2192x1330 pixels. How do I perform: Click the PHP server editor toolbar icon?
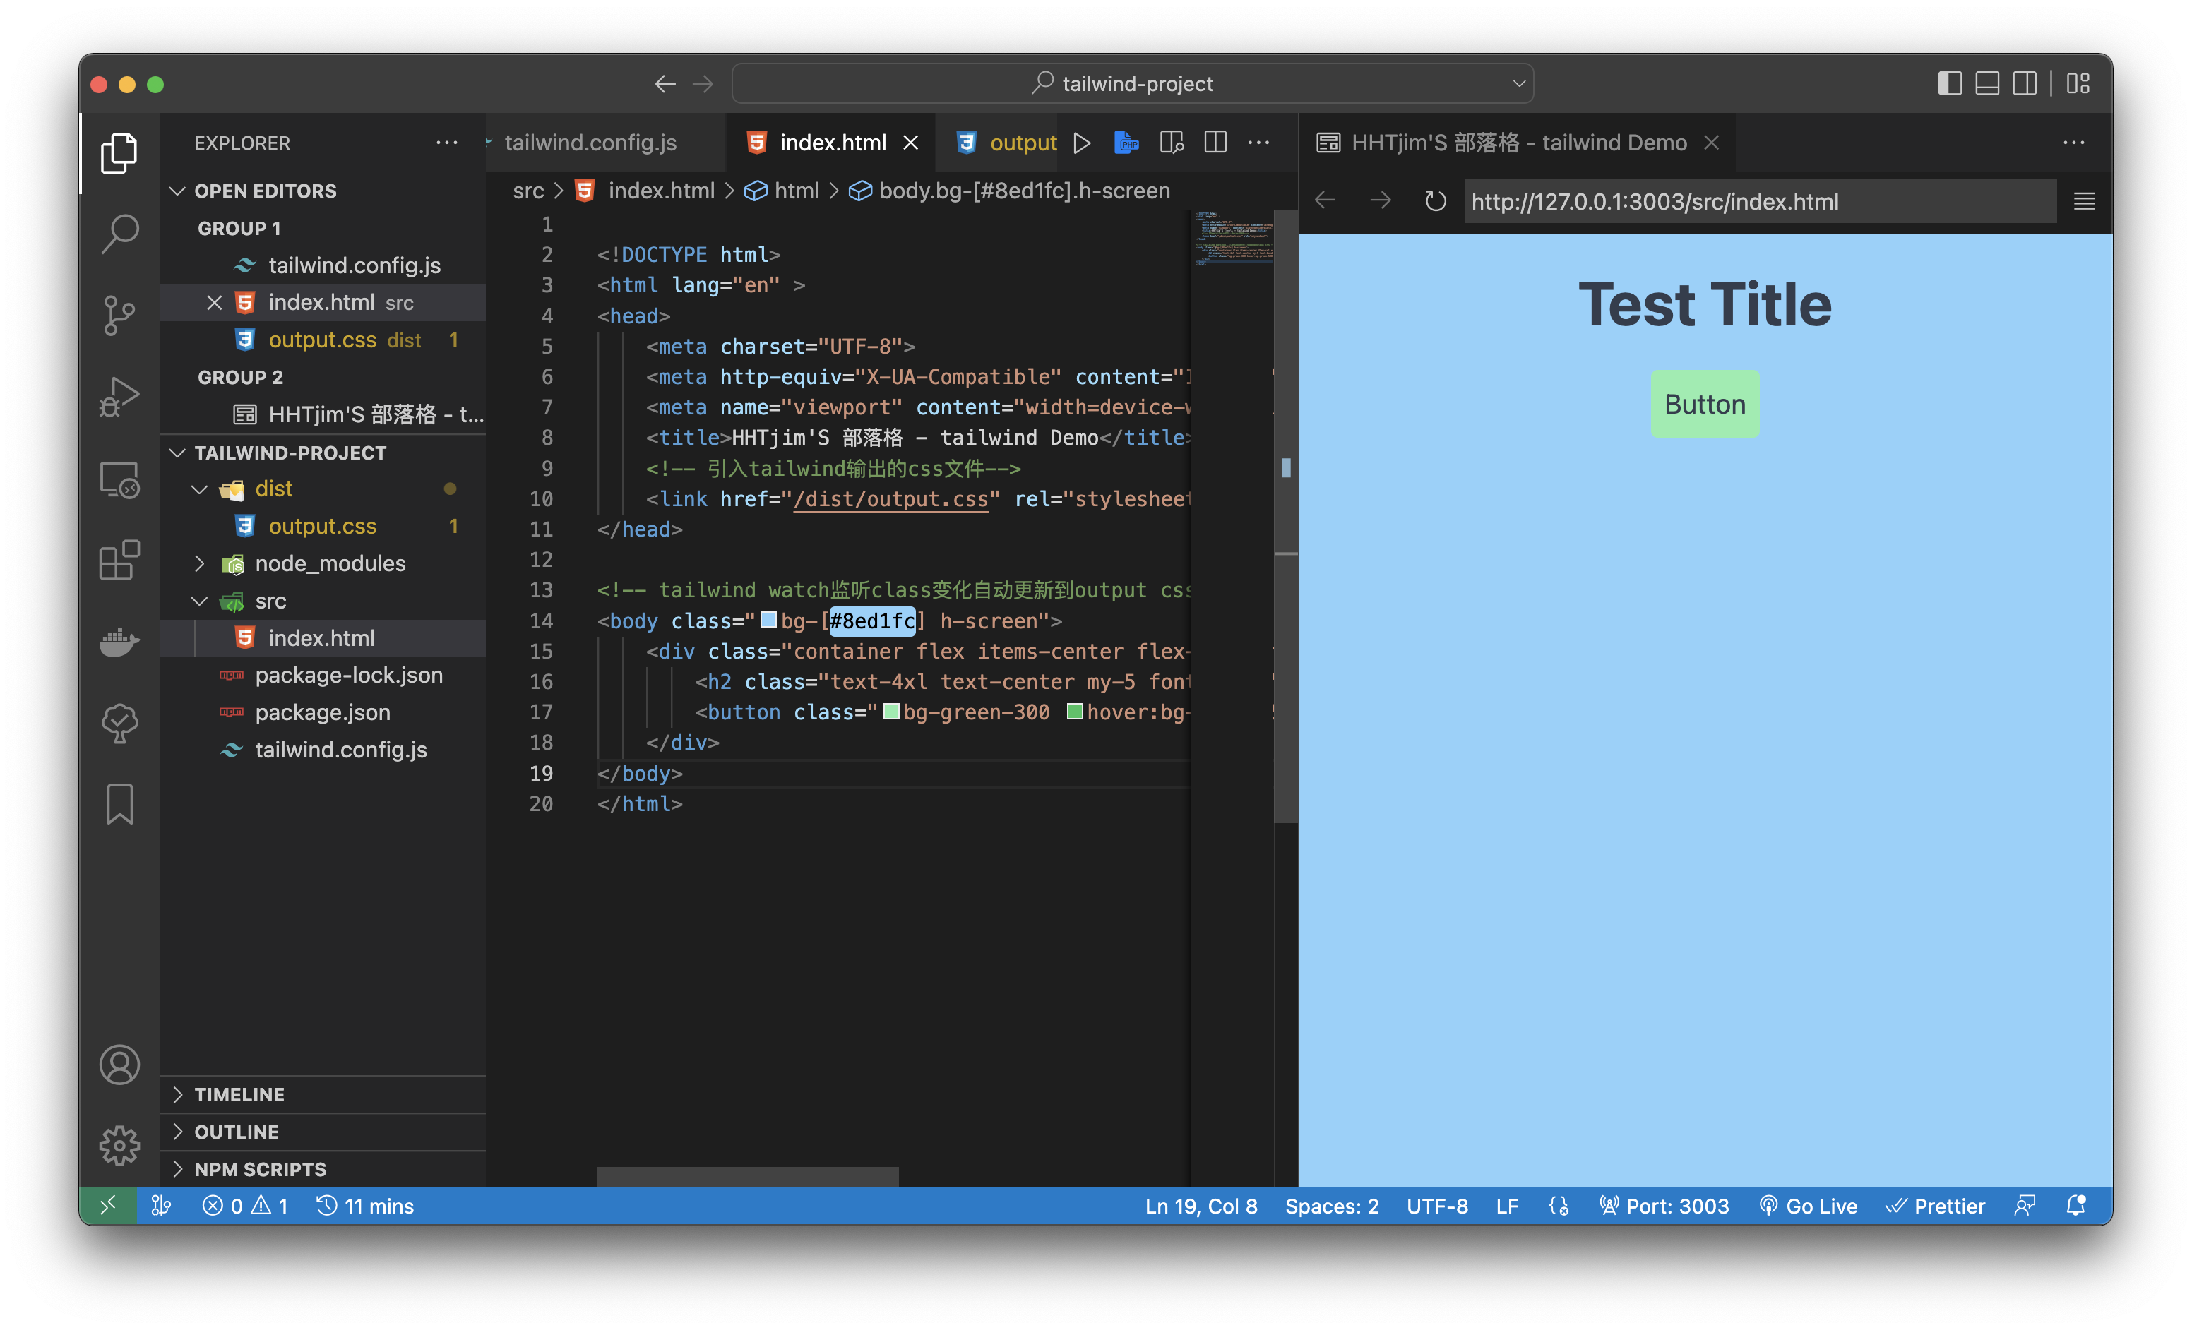tap(1126, 143)
